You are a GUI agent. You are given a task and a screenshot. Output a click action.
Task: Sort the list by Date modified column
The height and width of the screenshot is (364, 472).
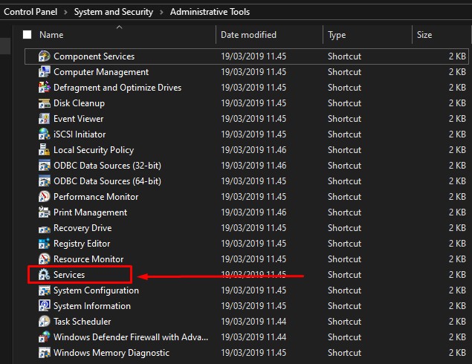pos(249,35)
